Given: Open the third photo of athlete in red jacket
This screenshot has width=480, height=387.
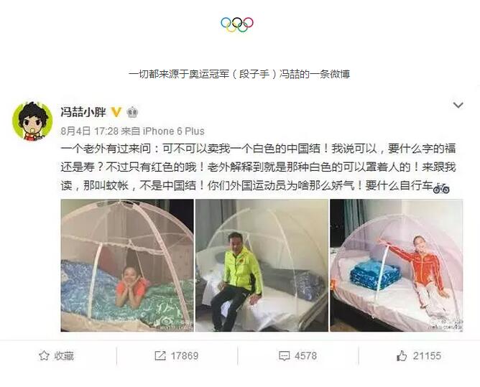Looking at the screenshot, I should pos(397,265).
